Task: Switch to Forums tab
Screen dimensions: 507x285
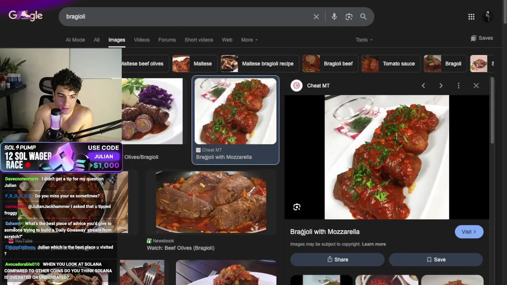Action: (167, 40)
